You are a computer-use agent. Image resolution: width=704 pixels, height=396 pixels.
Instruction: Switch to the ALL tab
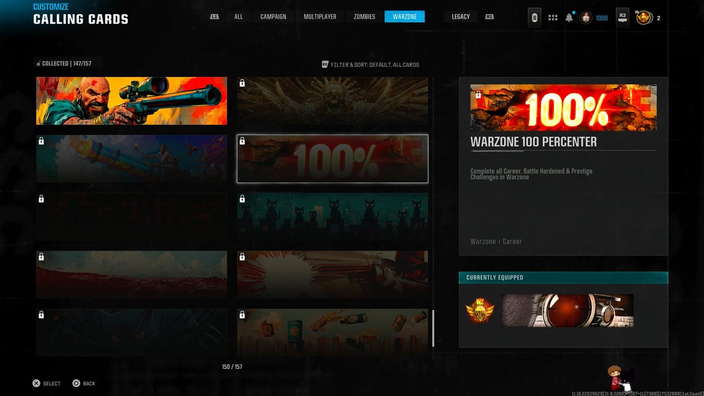click(x=238, y=16)
